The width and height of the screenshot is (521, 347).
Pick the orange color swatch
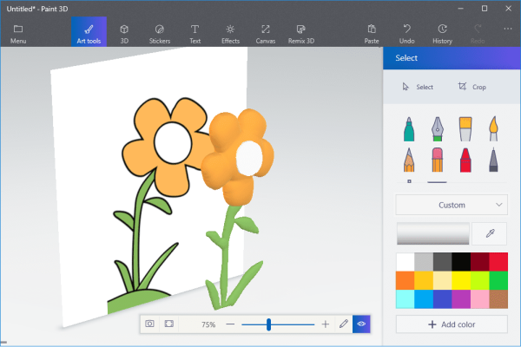click(406, 280)
